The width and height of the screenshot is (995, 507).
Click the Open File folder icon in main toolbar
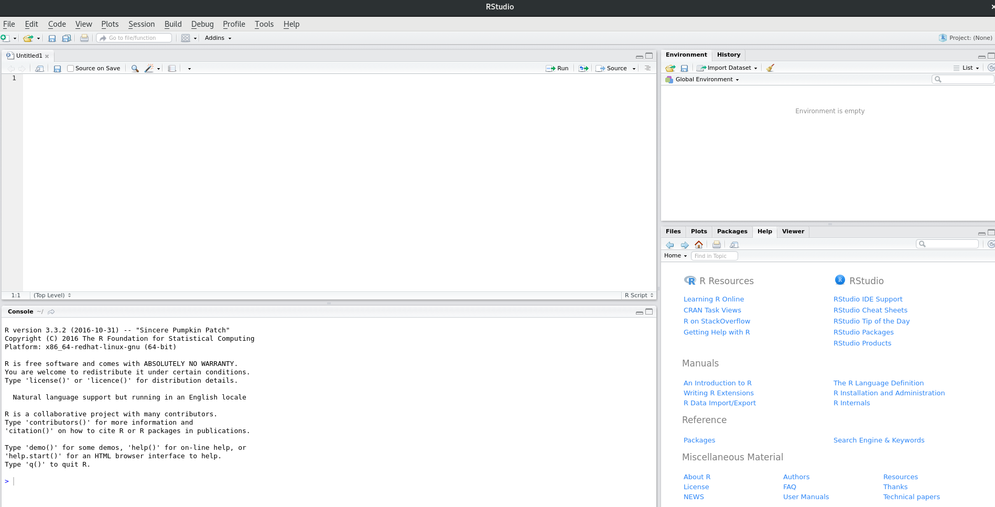point(28,38)
